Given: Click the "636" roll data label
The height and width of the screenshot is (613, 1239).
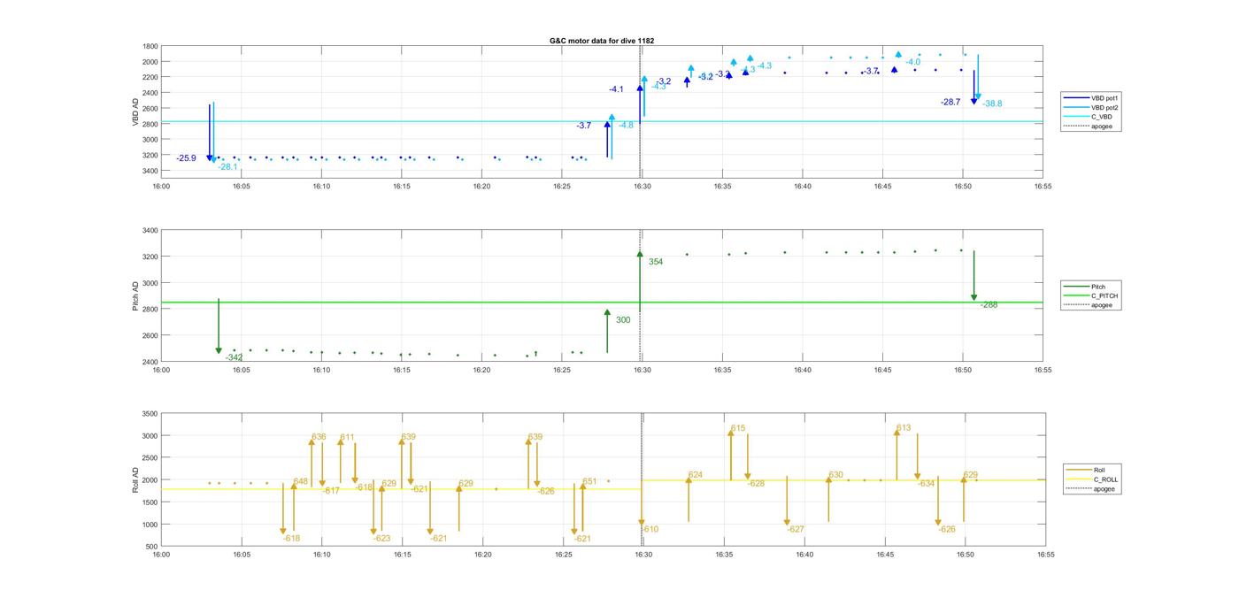Looking at the screenshot, I should (319, 437).
